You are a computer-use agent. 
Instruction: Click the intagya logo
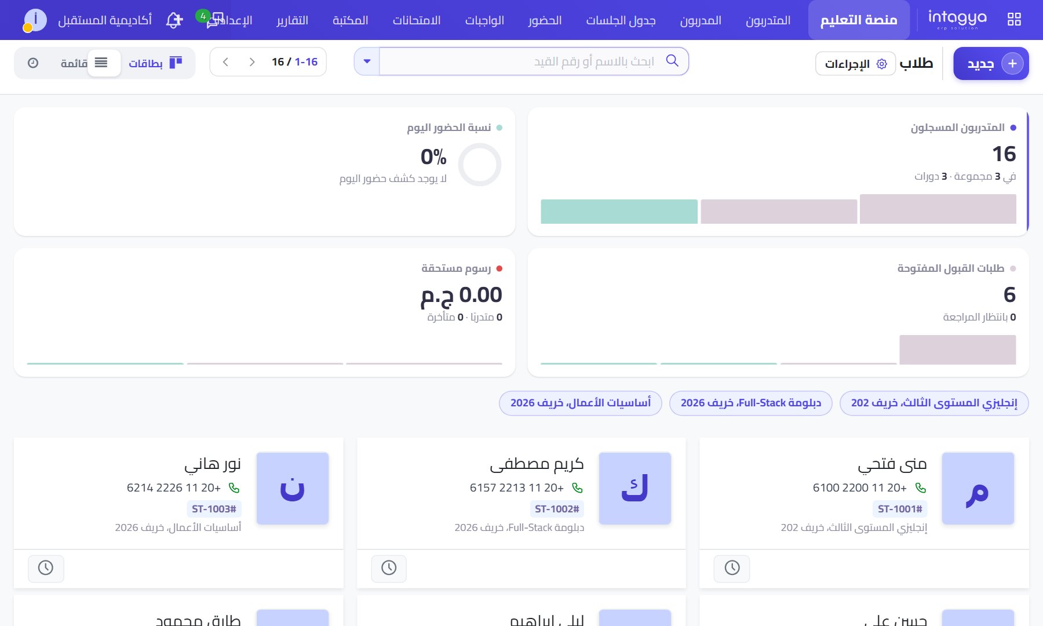pyautogui.click(x=957, y=19)
